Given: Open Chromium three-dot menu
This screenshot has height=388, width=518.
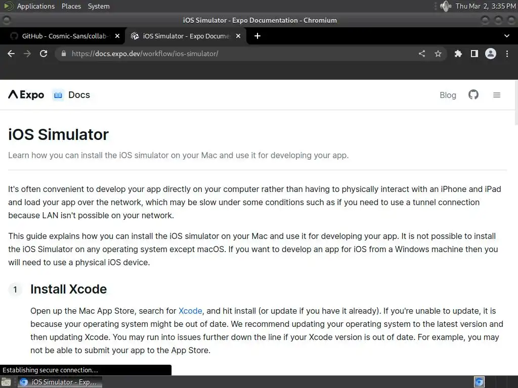Looking at the screenshot, I should [507, 54].
